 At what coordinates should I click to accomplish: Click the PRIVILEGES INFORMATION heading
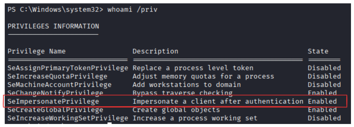point(53,26)
